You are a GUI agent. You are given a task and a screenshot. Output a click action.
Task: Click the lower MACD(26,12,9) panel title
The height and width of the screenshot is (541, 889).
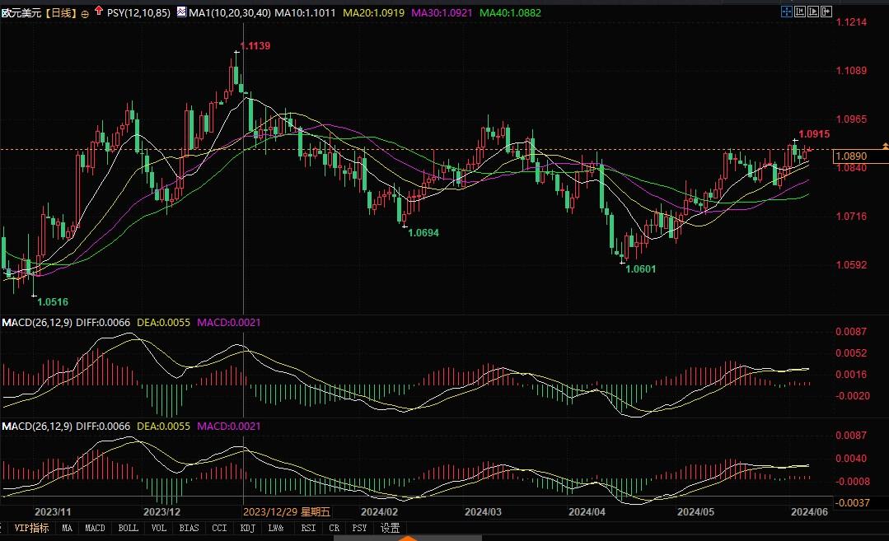point(37,426)
